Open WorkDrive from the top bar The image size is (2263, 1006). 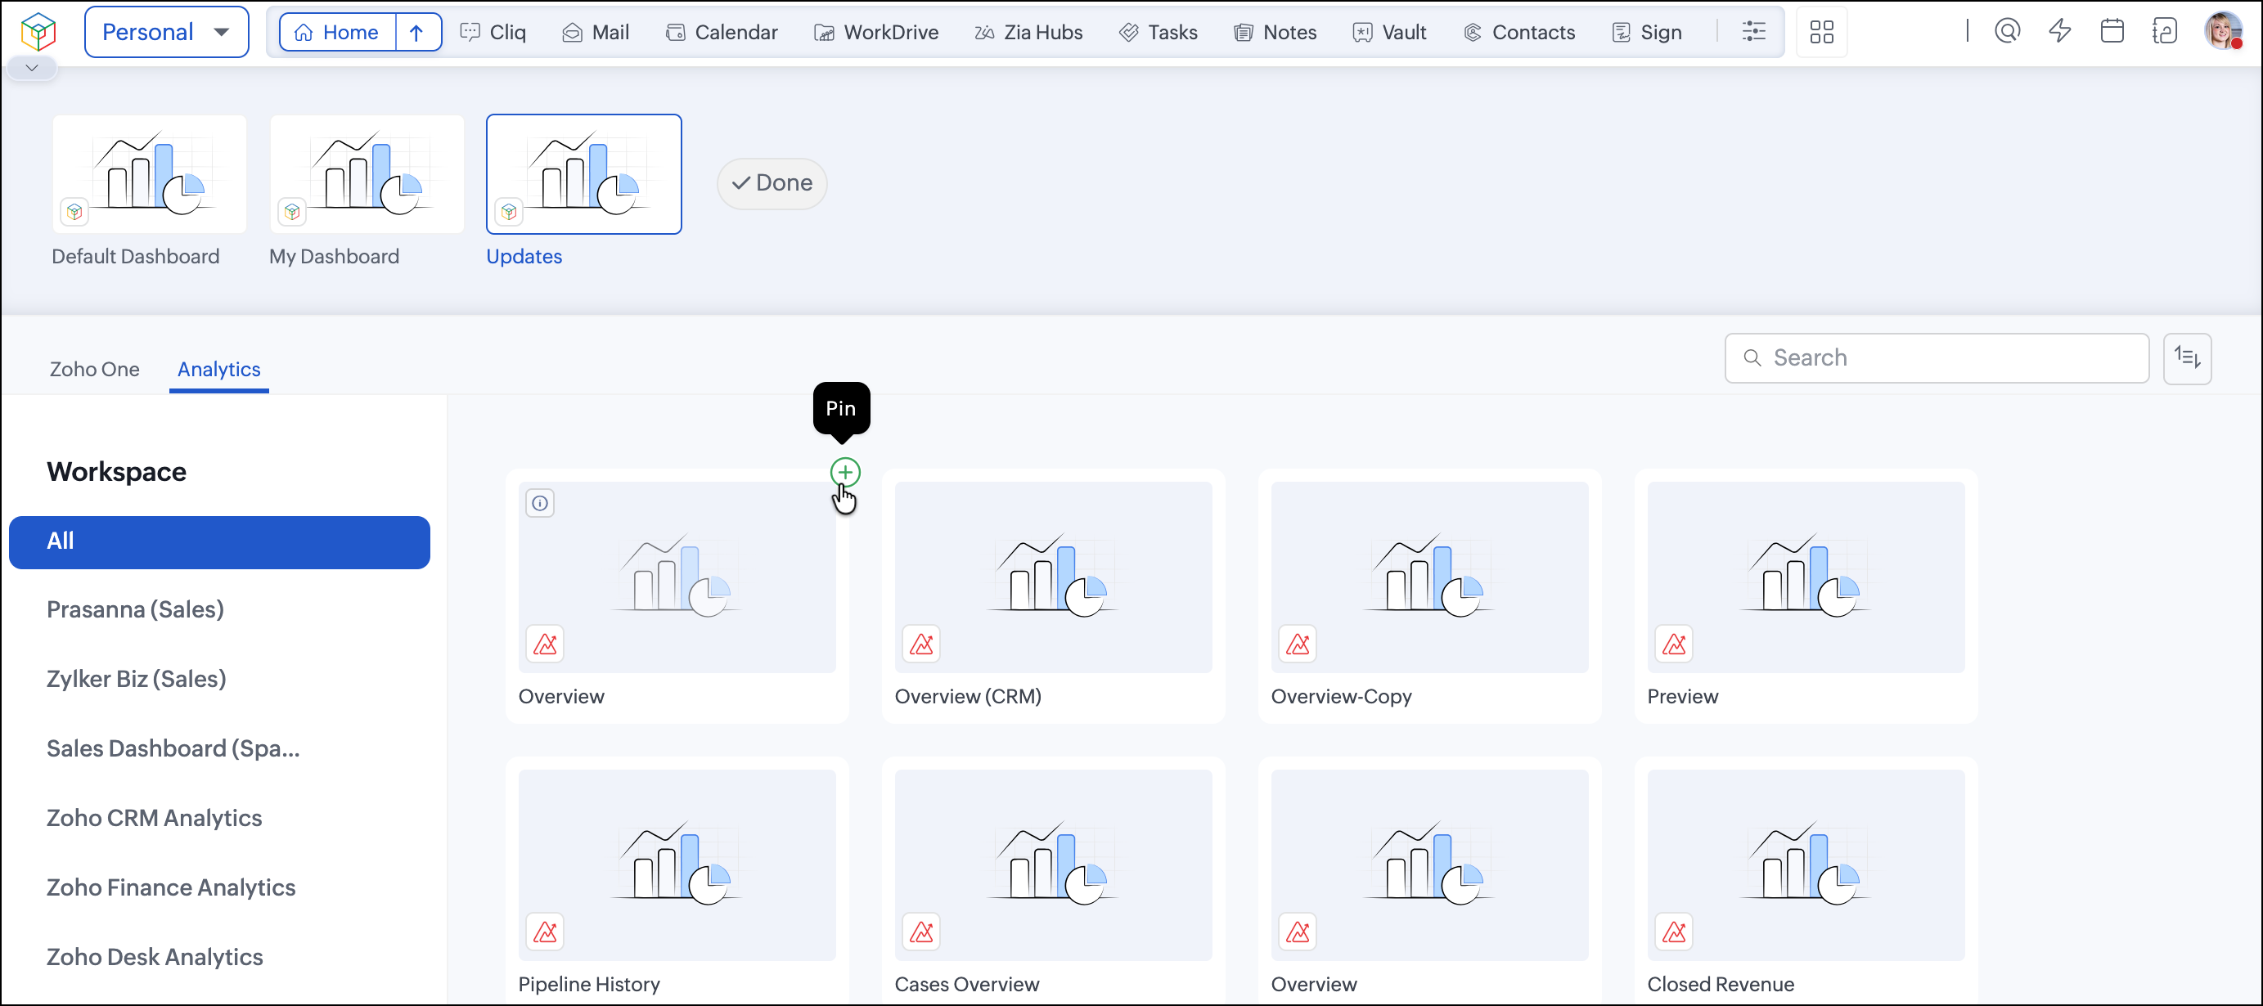tap(877, 33)
